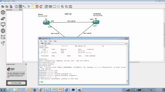165x92 pixels.
Task: Open the GNS3 Edit menu
Action: coord(5,3)
